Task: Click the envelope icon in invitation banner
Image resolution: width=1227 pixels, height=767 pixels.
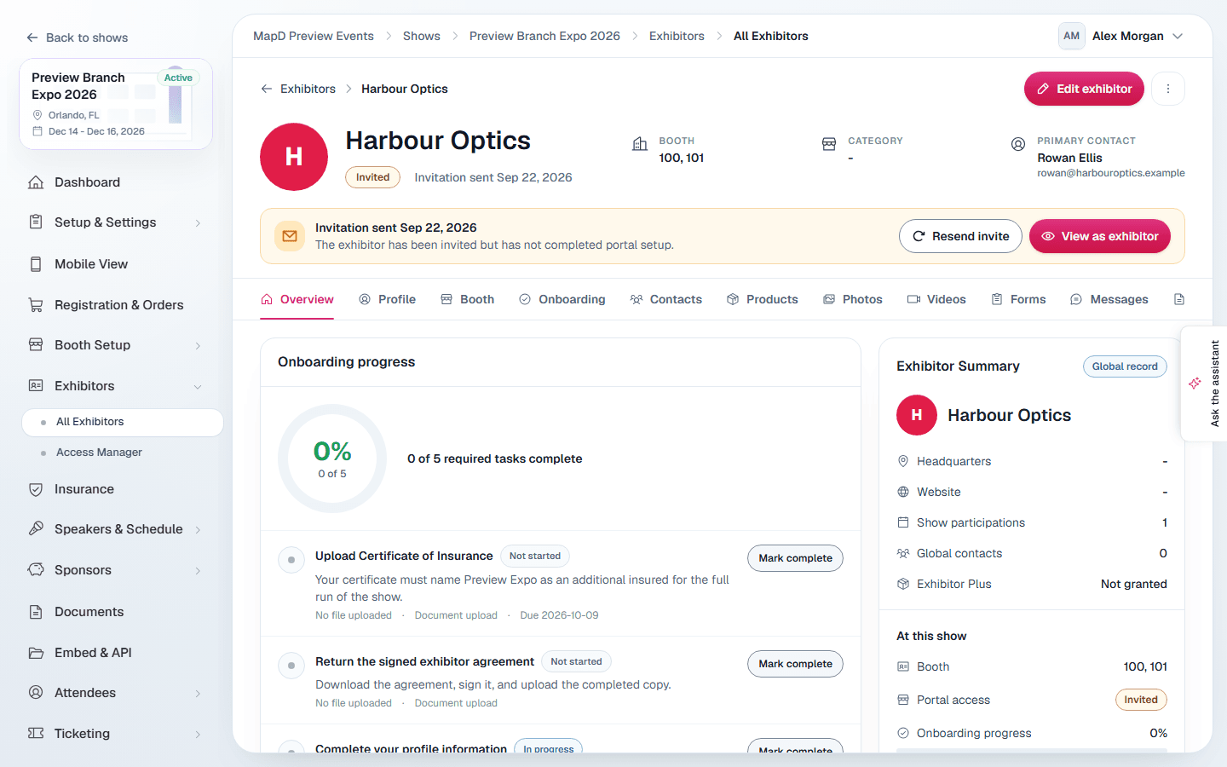Action: [x=290, y=236]
